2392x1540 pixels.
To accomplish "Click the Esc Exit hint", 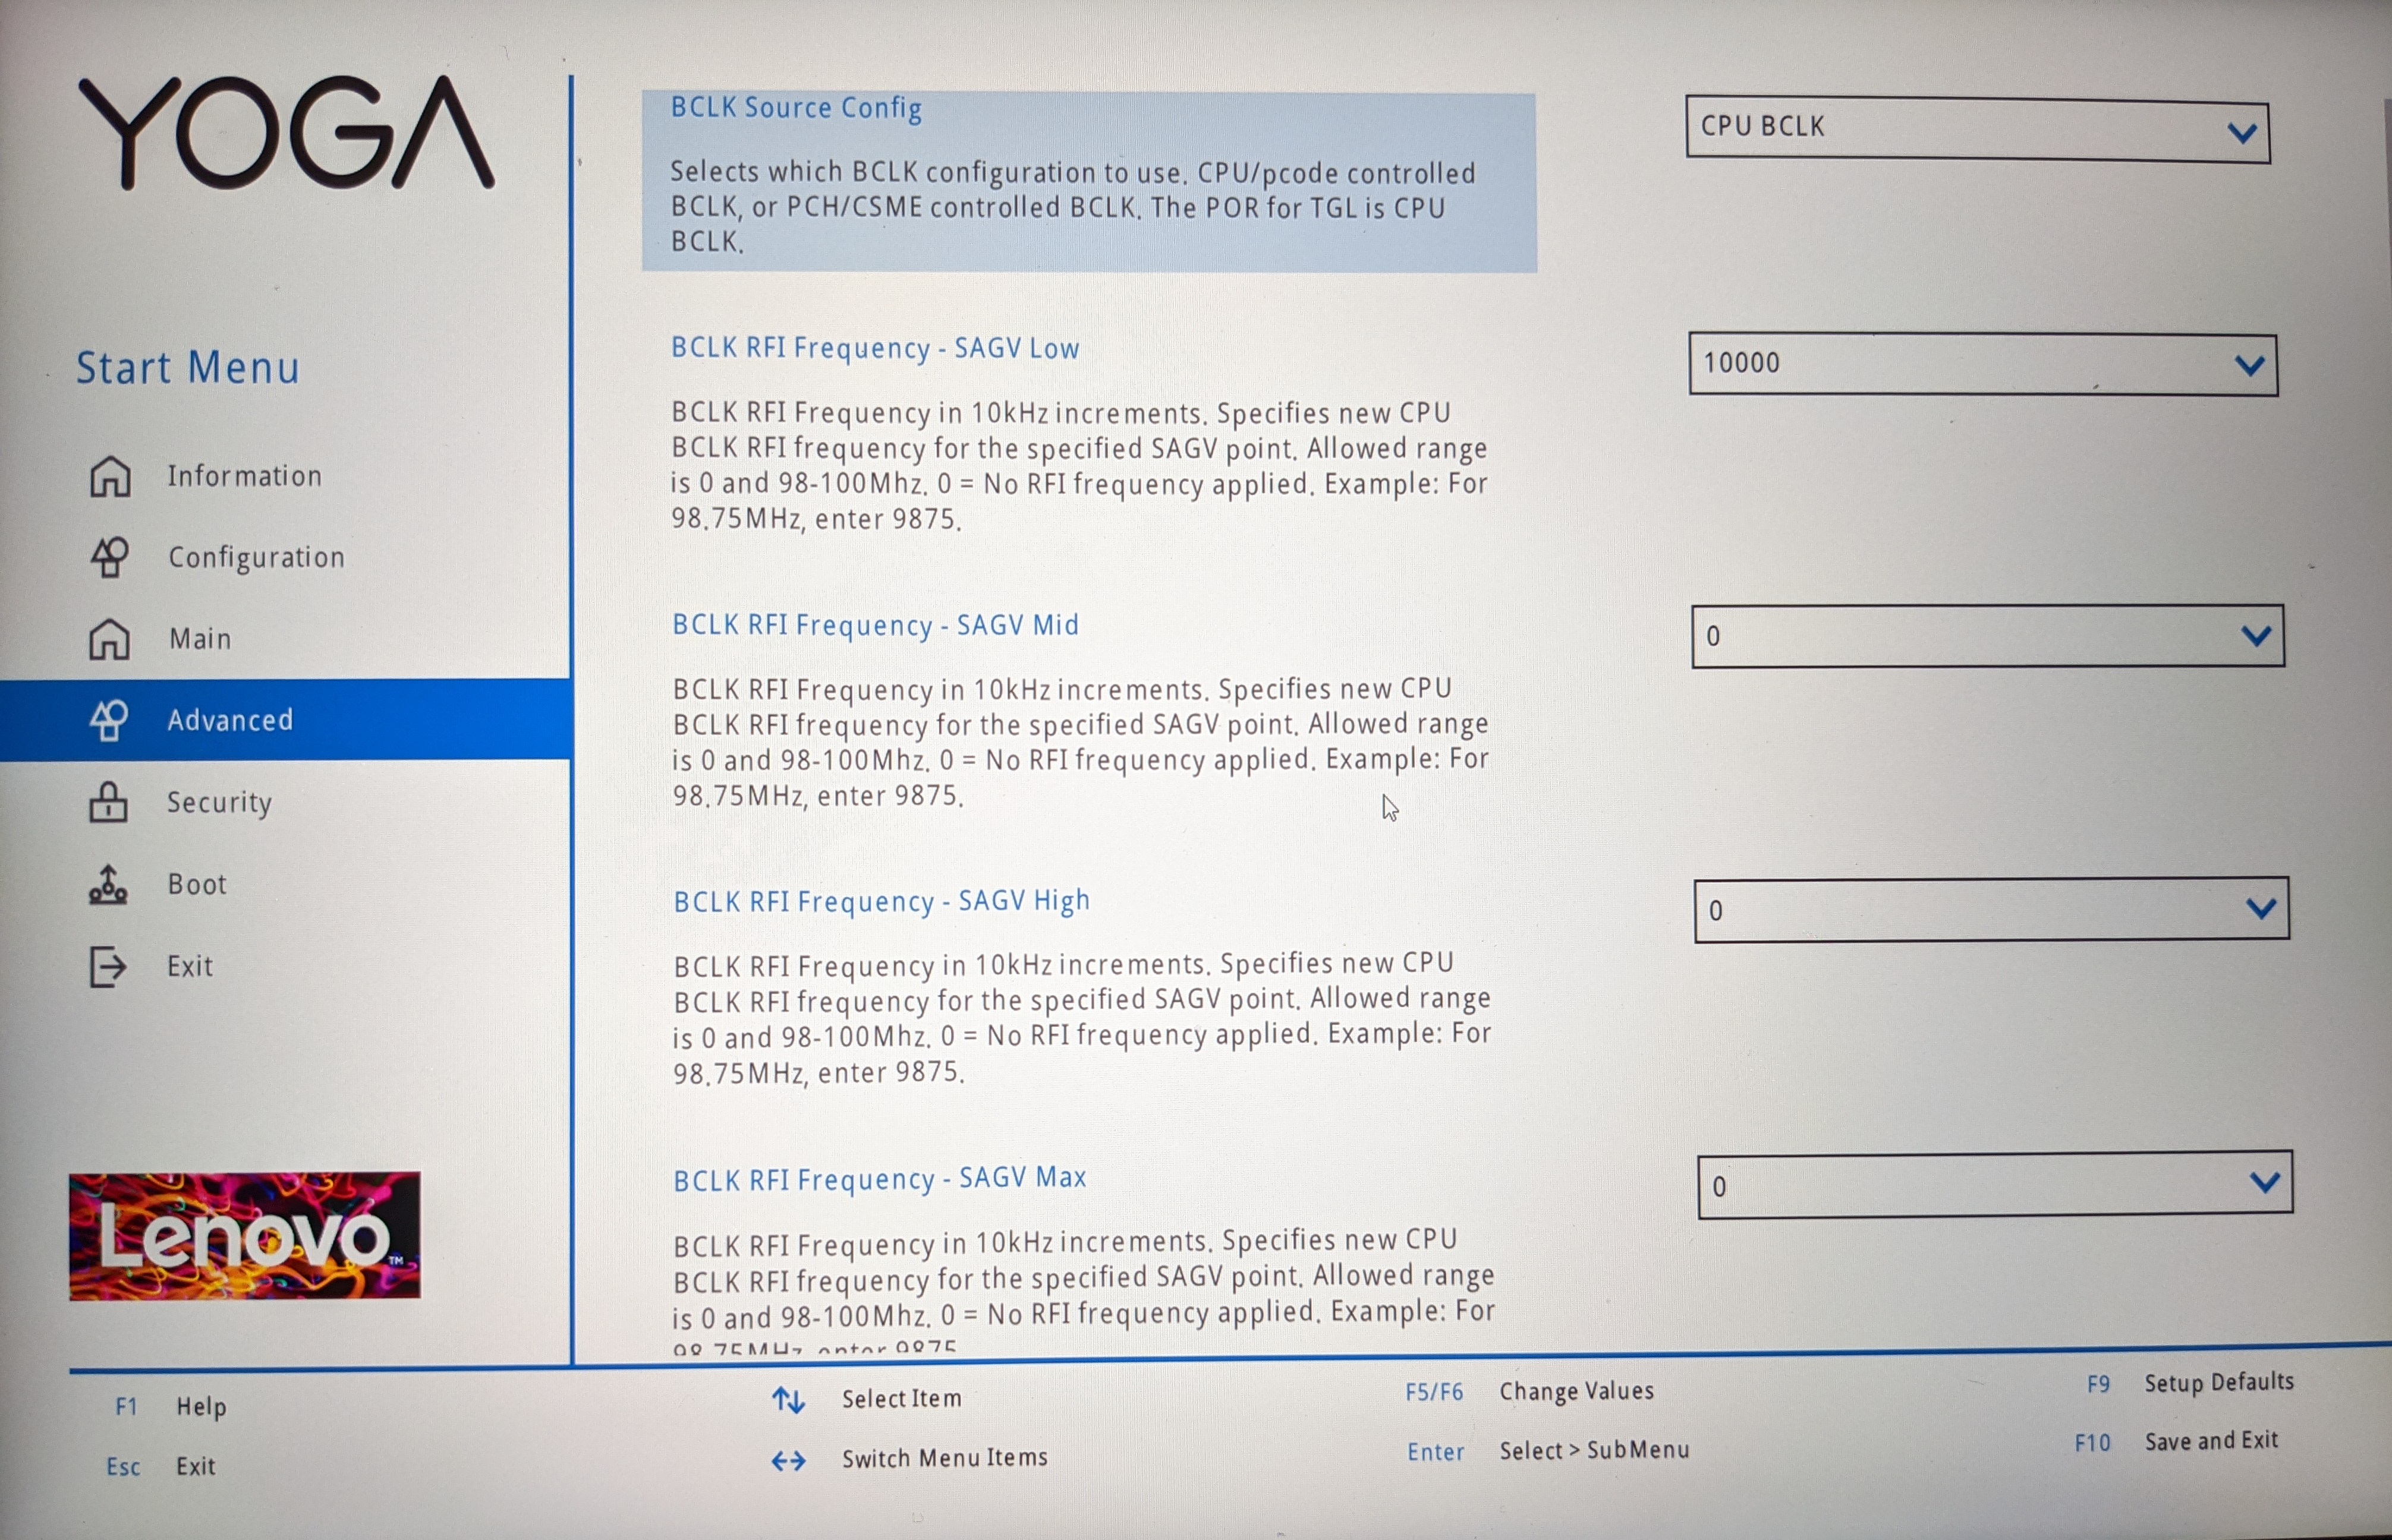I will click(161, 1466).
